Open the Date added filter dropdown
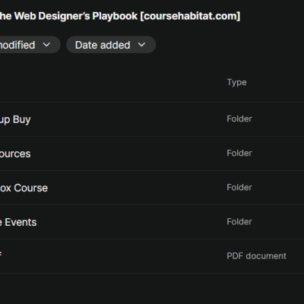 point(111,45)
